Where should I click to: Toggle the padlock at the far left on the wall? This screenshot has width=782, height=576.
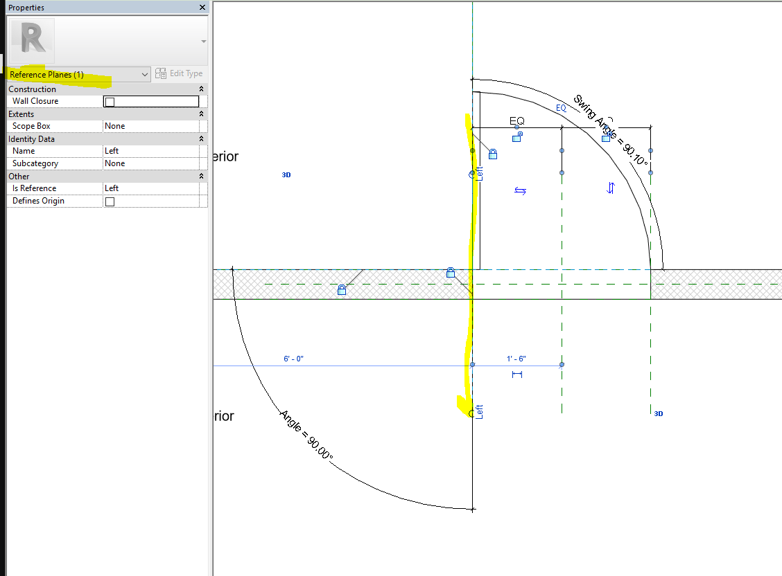click(x=341, y=290)
